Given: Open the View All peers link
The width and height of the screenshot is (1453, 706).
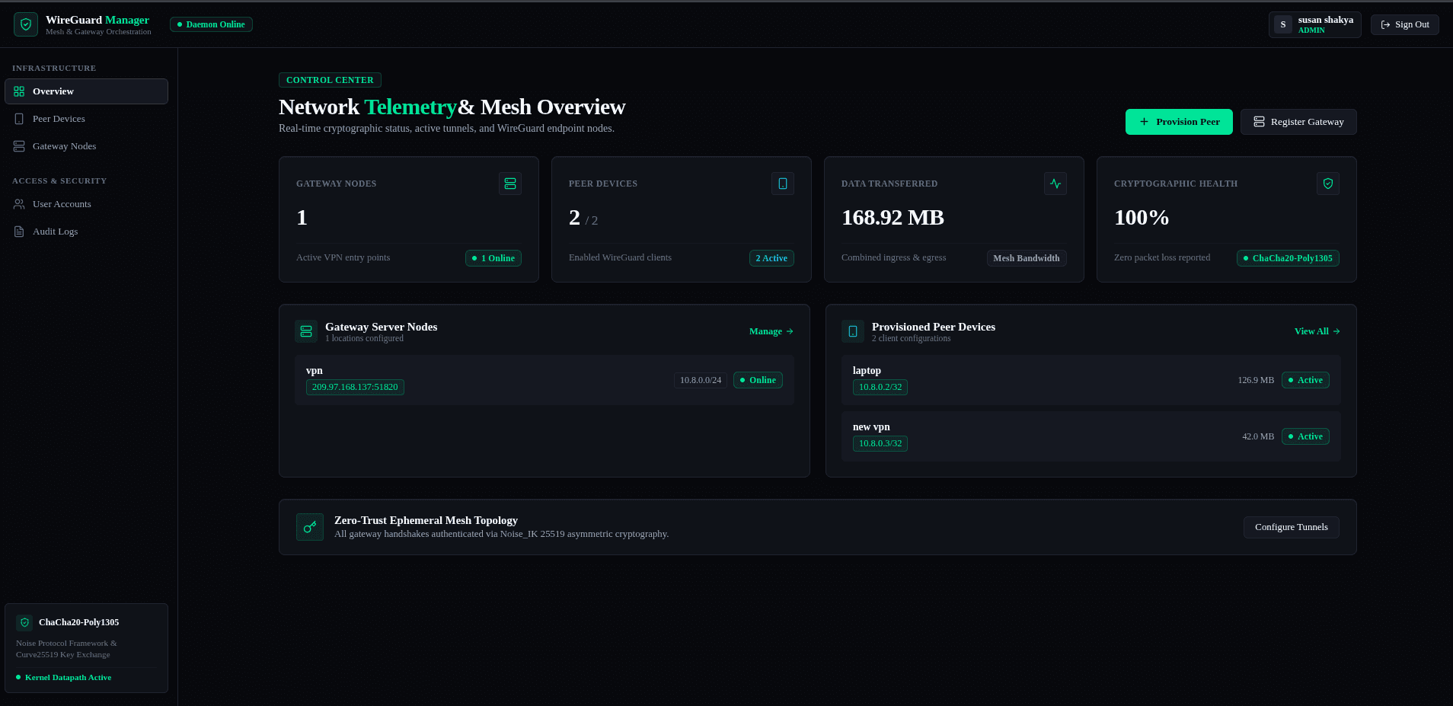Looking at the screenshot, I should [1317, 331].
